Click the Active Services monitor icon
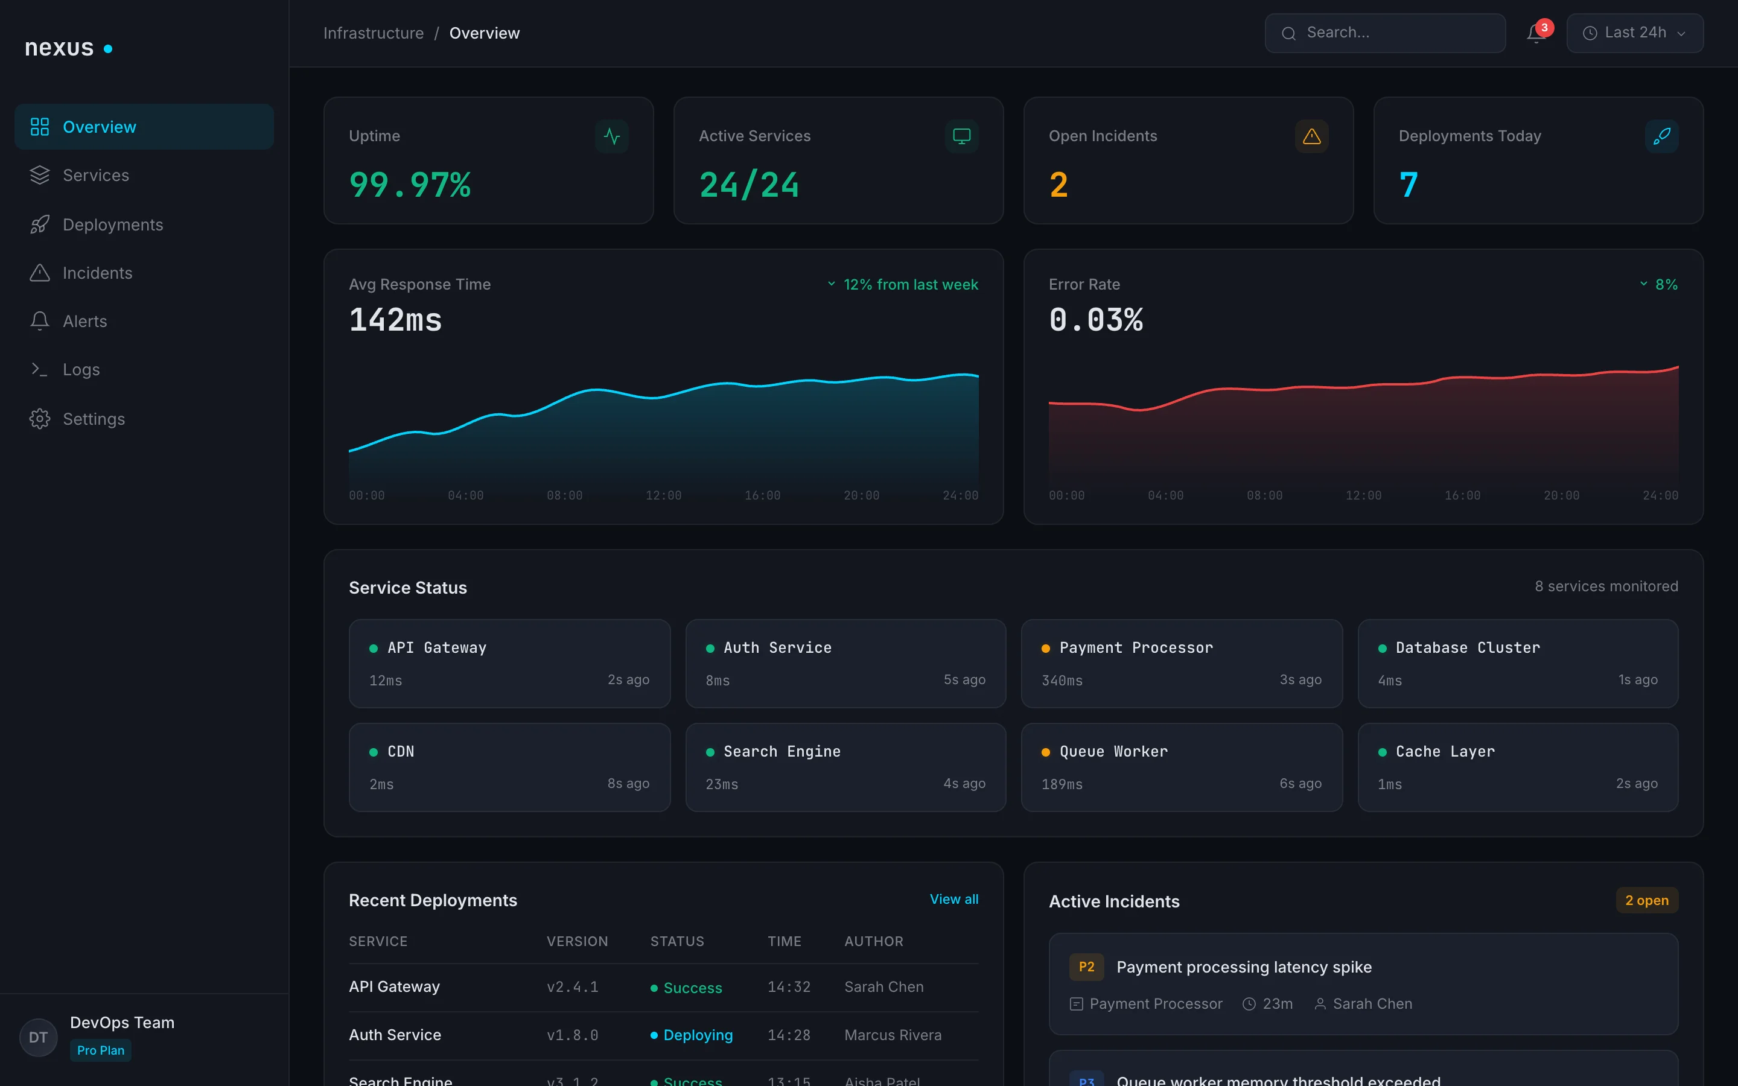Image resolution: width=1738 pixels, height=1086 pixels. point(962,136)
